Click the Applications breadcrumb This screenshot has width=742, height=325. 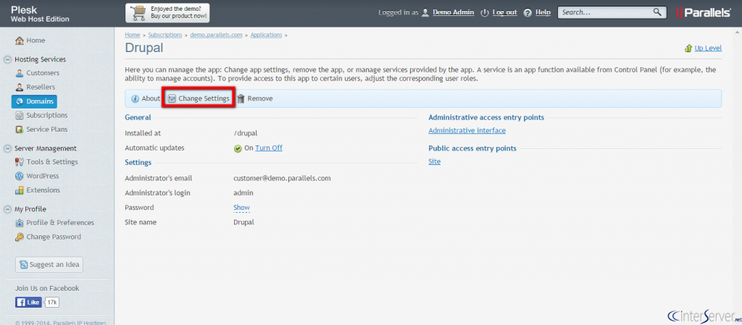267,35
